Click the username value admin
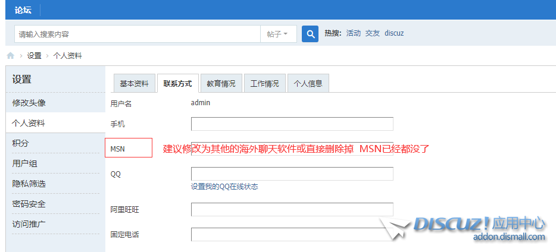Viewport: 556px width, 252px height. 201,103
